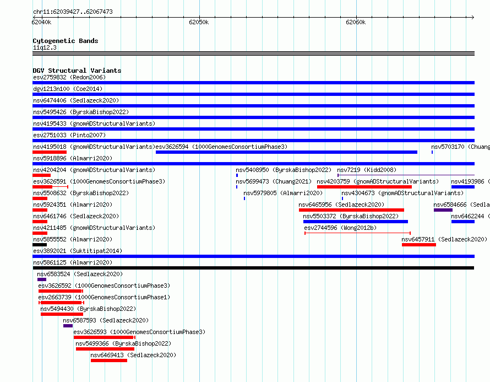Open nsv5508632 (ByrskaBishop2022) variant
Screen dimensions: 490x382
click(x=81, y=193)
